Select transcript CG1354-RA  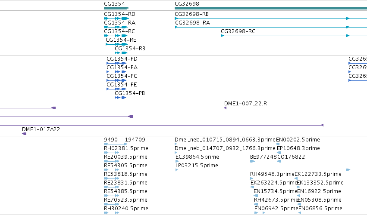[119, 23]
